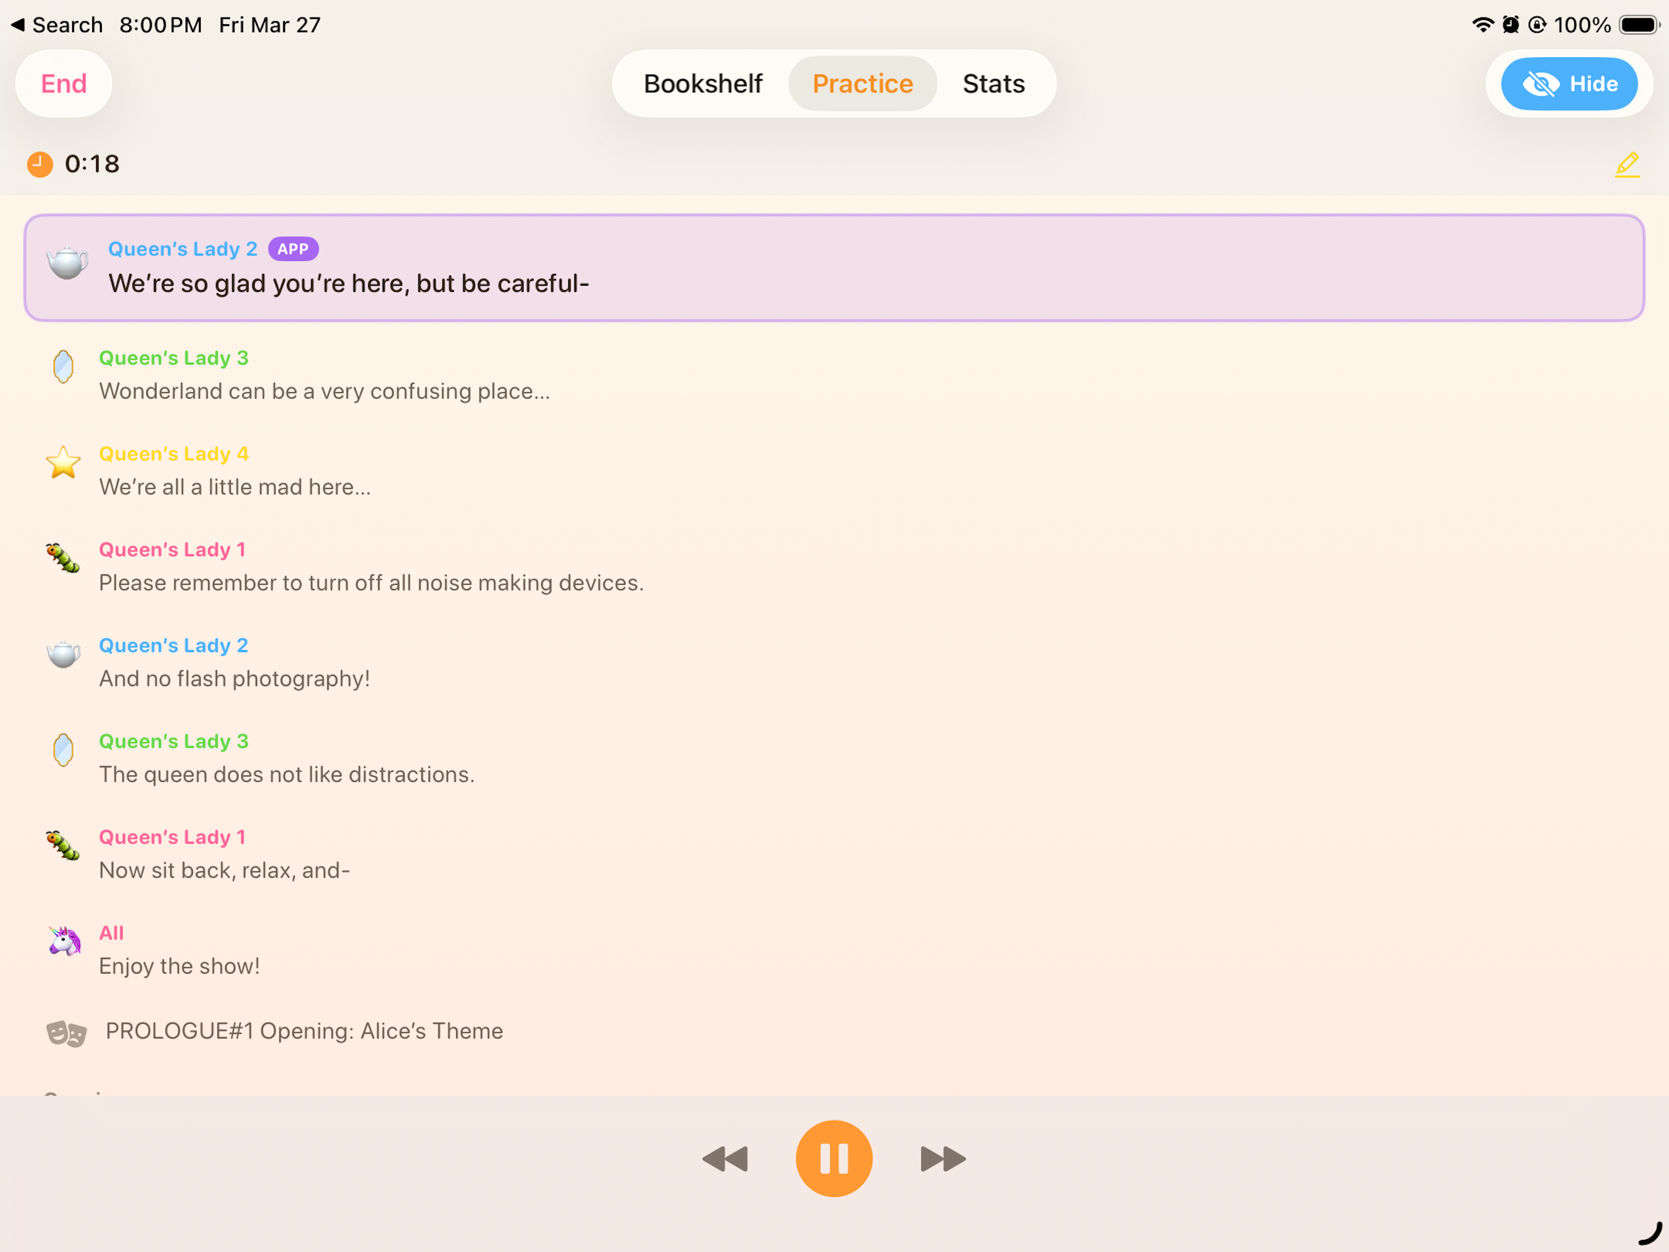This screenshot has width=1669, height=1252.
Task: Tap the 0:18 elapsed time
Action: (x=92, y=164)
